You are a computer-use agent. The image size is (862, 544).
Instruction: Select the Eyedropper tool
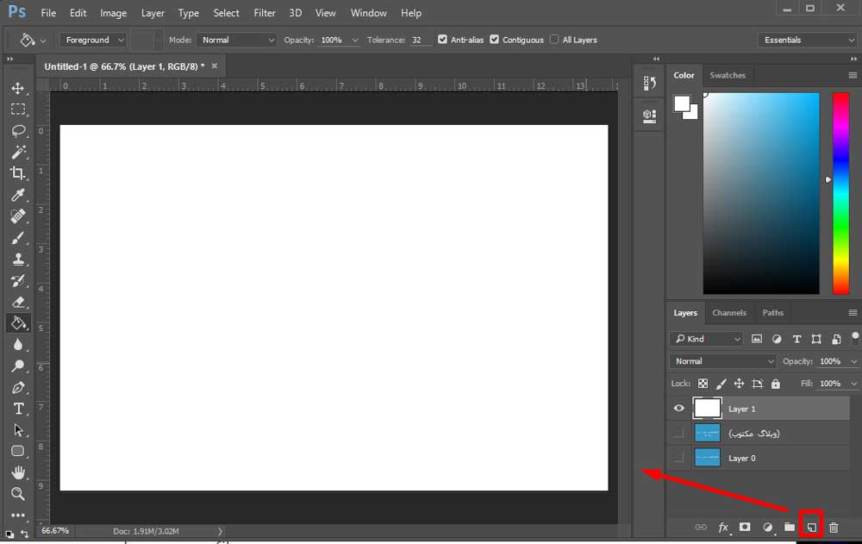coord(17,195)
